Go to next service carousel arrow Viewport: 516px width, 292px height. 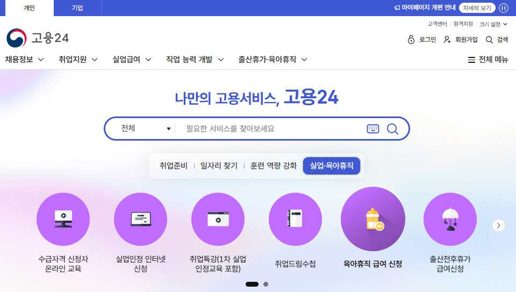(499, 225)
